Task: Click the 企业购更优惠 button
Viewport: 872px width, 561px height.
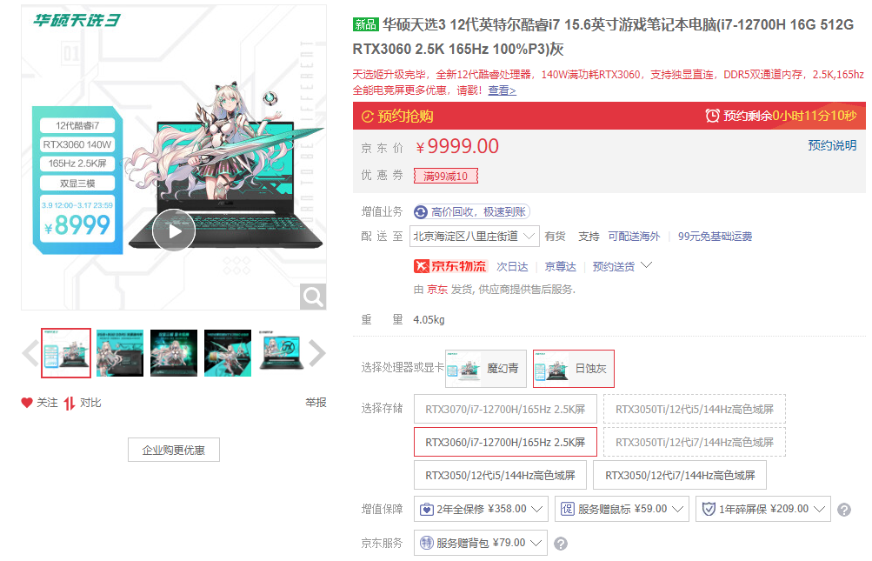Action: pos(174,450)
